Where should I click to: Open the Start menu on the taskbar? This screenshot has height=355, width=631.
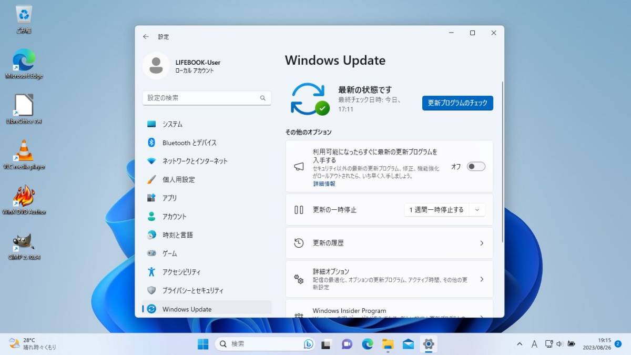(x=203, y=344)
